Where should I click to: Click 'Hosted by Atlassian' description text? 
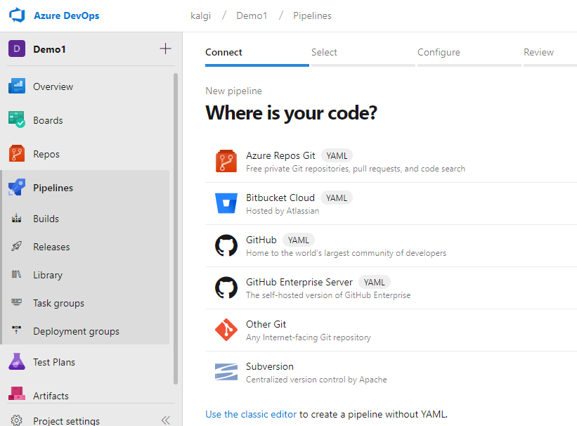[x=283, y=211]
